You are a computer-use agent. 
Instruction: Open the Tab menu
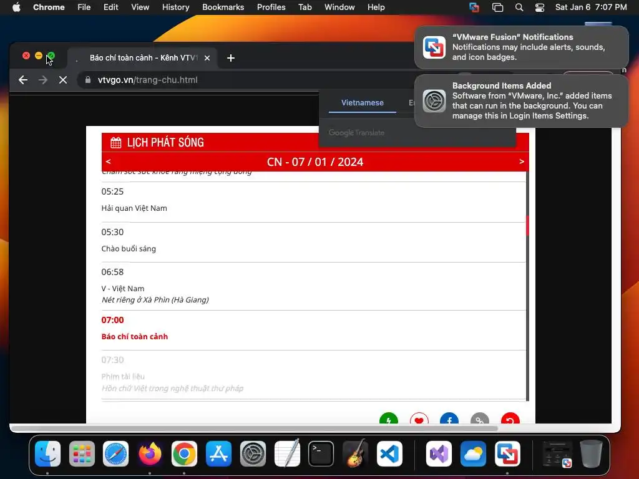pyautogui.click(x=305, y=7)
